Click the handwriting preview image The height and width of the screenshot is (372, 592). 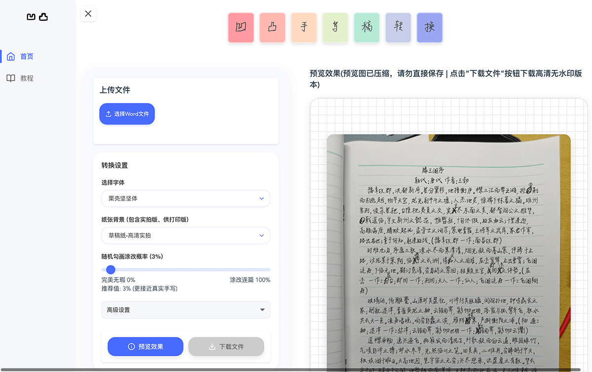point(448,251)
